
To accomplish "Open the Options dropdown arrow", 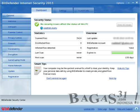I will tap(129, 3).
